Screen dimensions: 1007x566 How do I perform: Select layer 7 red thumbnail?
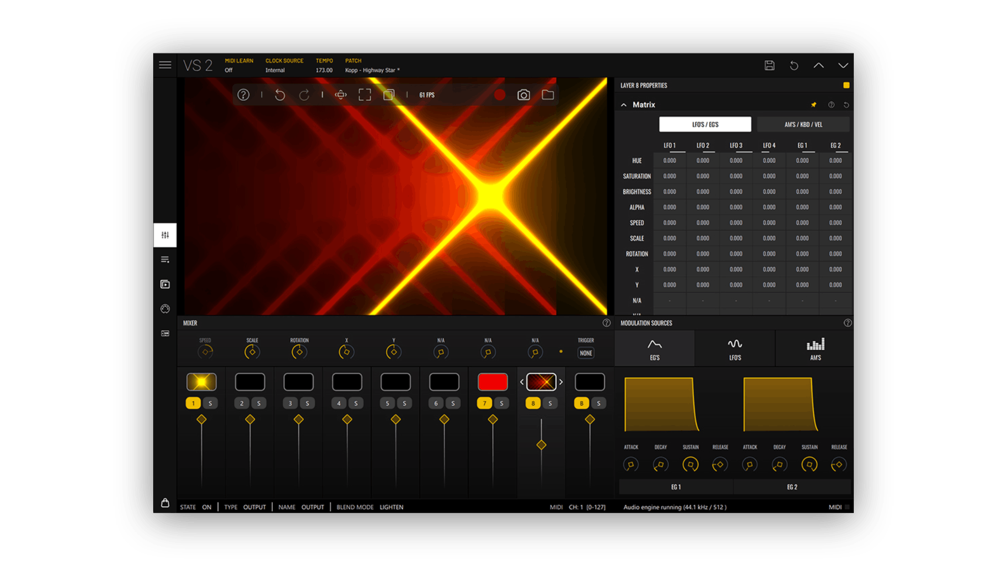point(492,382)
